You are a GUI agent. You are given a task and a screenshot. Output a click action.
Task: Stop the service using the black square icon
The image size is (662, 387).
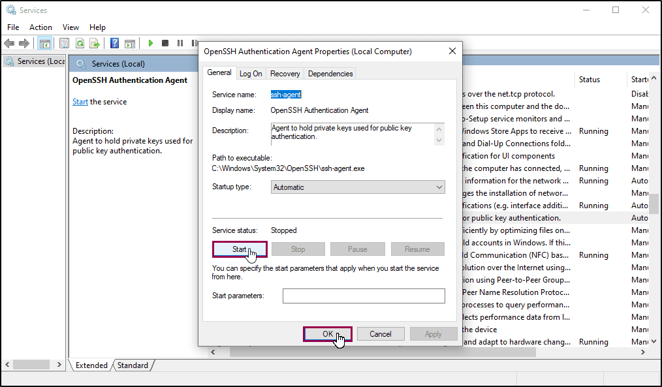pos(165,43)
